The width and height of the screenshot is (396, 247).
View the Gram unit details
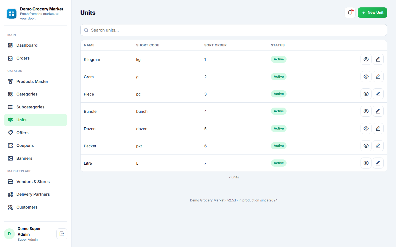366,77
